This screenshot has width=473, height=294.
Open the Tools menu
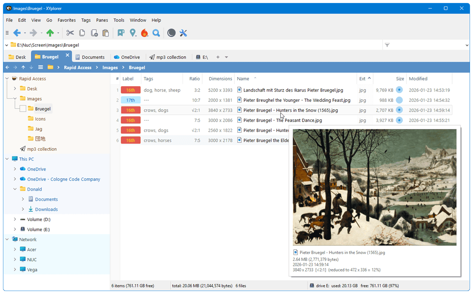point(118,20)
